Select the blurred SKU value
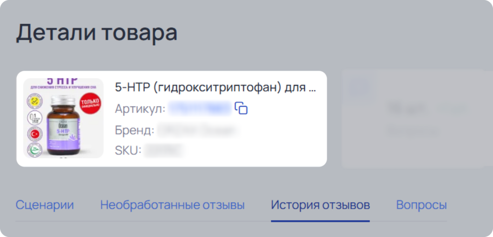The width and height of the screenshot is (493, 237). tap(164, 150)
